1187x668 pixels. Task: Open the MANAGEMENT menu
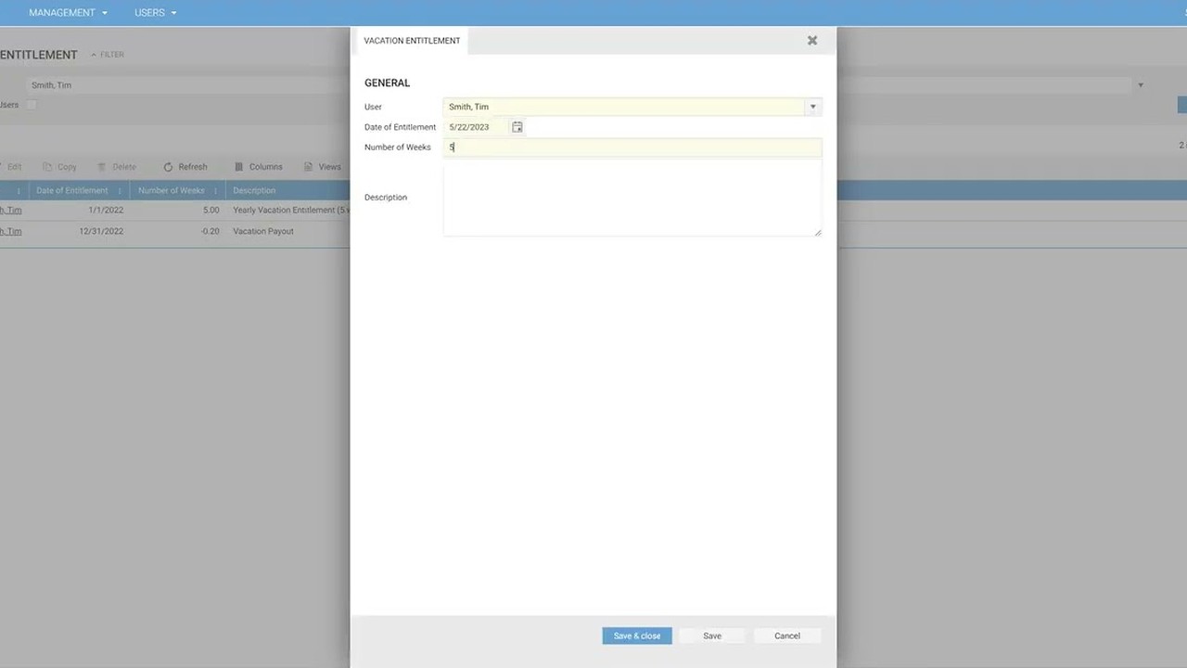(68, 13)
